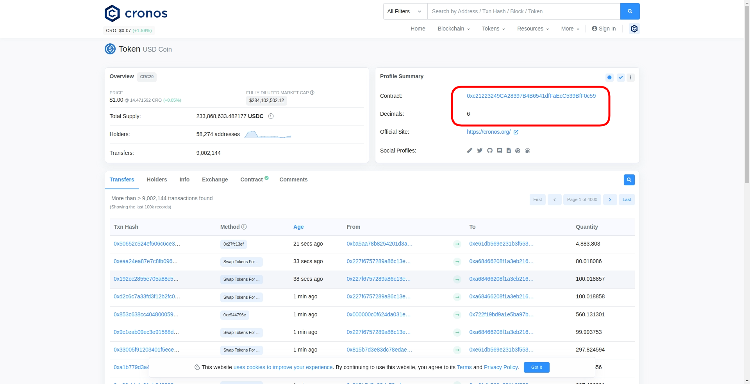Open transaction hash 0xeaa24ea87e7c8fb096...

click(x=146, y=261)
